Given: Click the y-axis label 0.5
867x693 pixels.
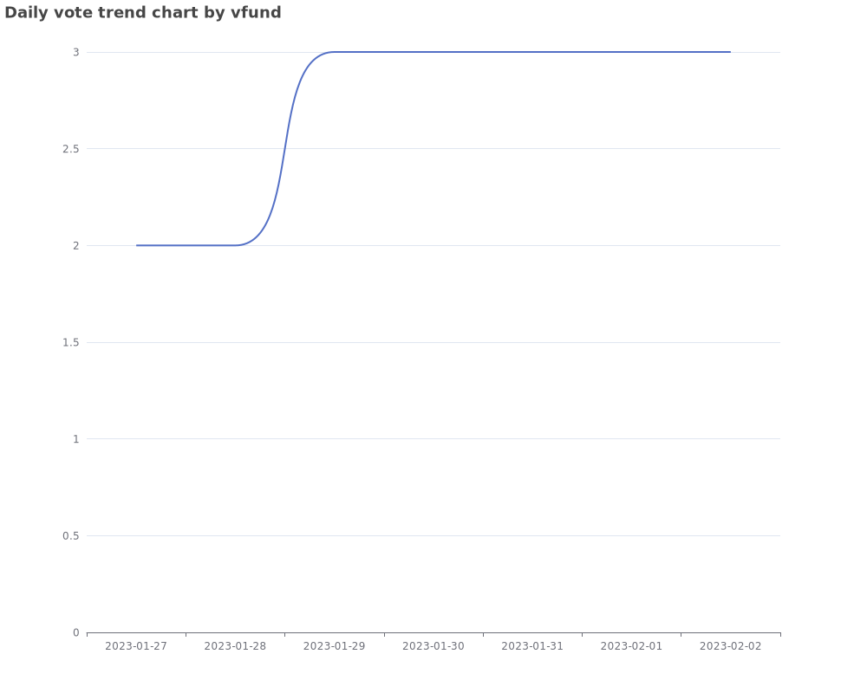Looking at the screenshot, I should [71, 535].
